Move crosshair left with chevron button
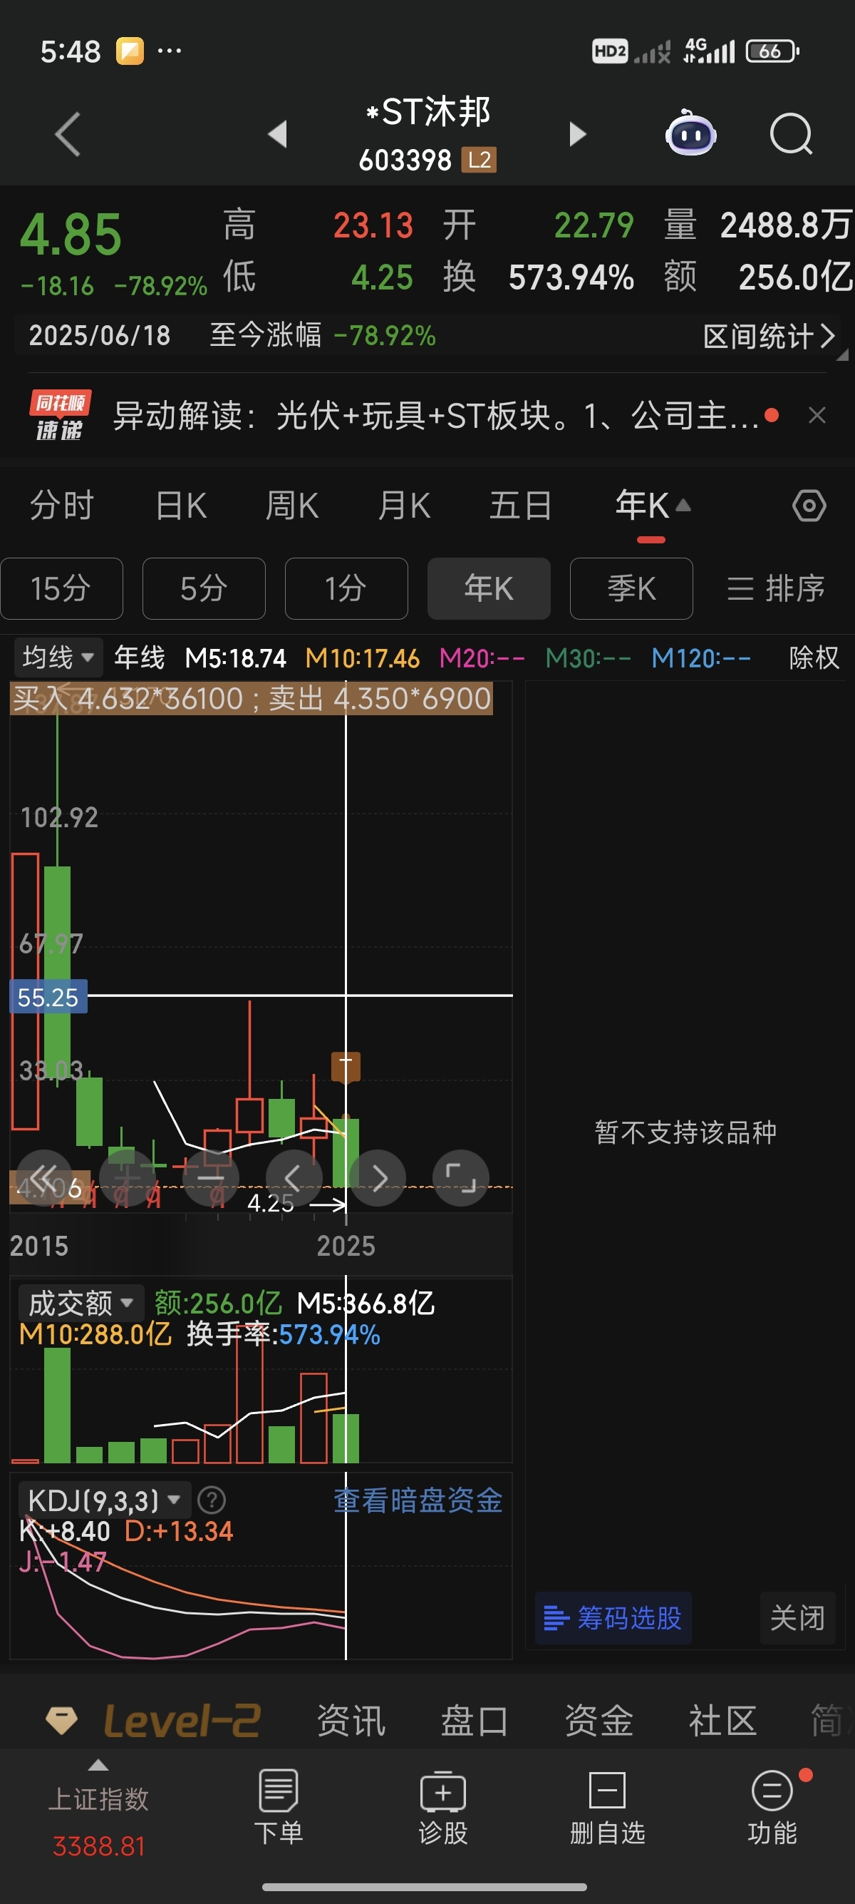Screen dimensions: 855x1904 coord(294,1177)
